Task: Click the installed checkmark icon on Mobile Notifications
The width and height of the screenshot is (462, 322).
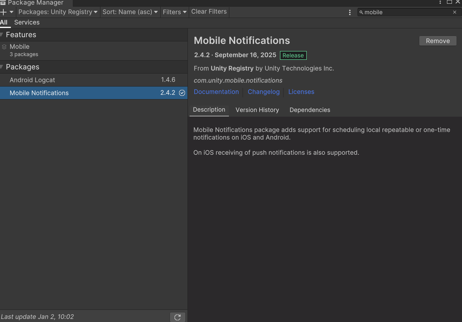Action: (182, 93)
